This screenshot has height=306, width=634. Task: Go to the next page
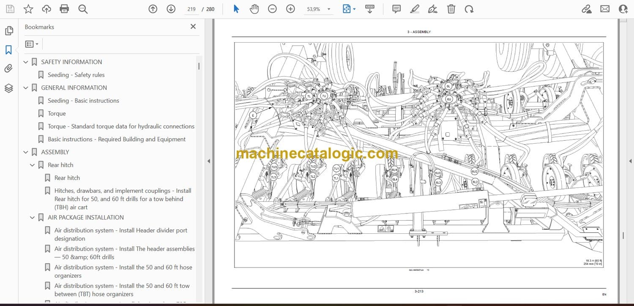pos(171,9)
